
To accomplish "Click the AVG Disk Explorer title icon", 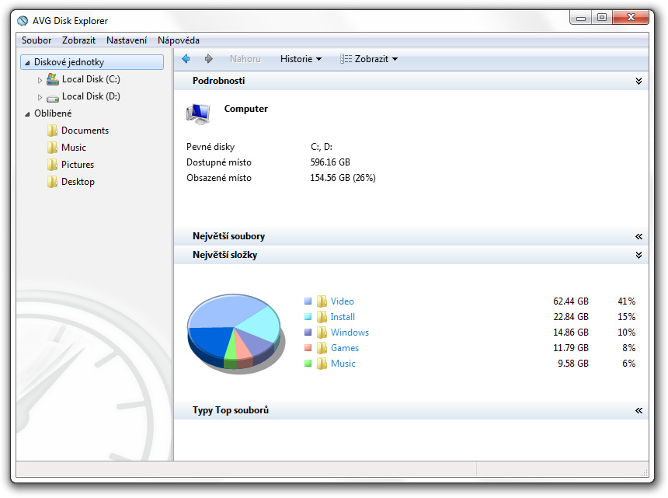I will [23, 21].
